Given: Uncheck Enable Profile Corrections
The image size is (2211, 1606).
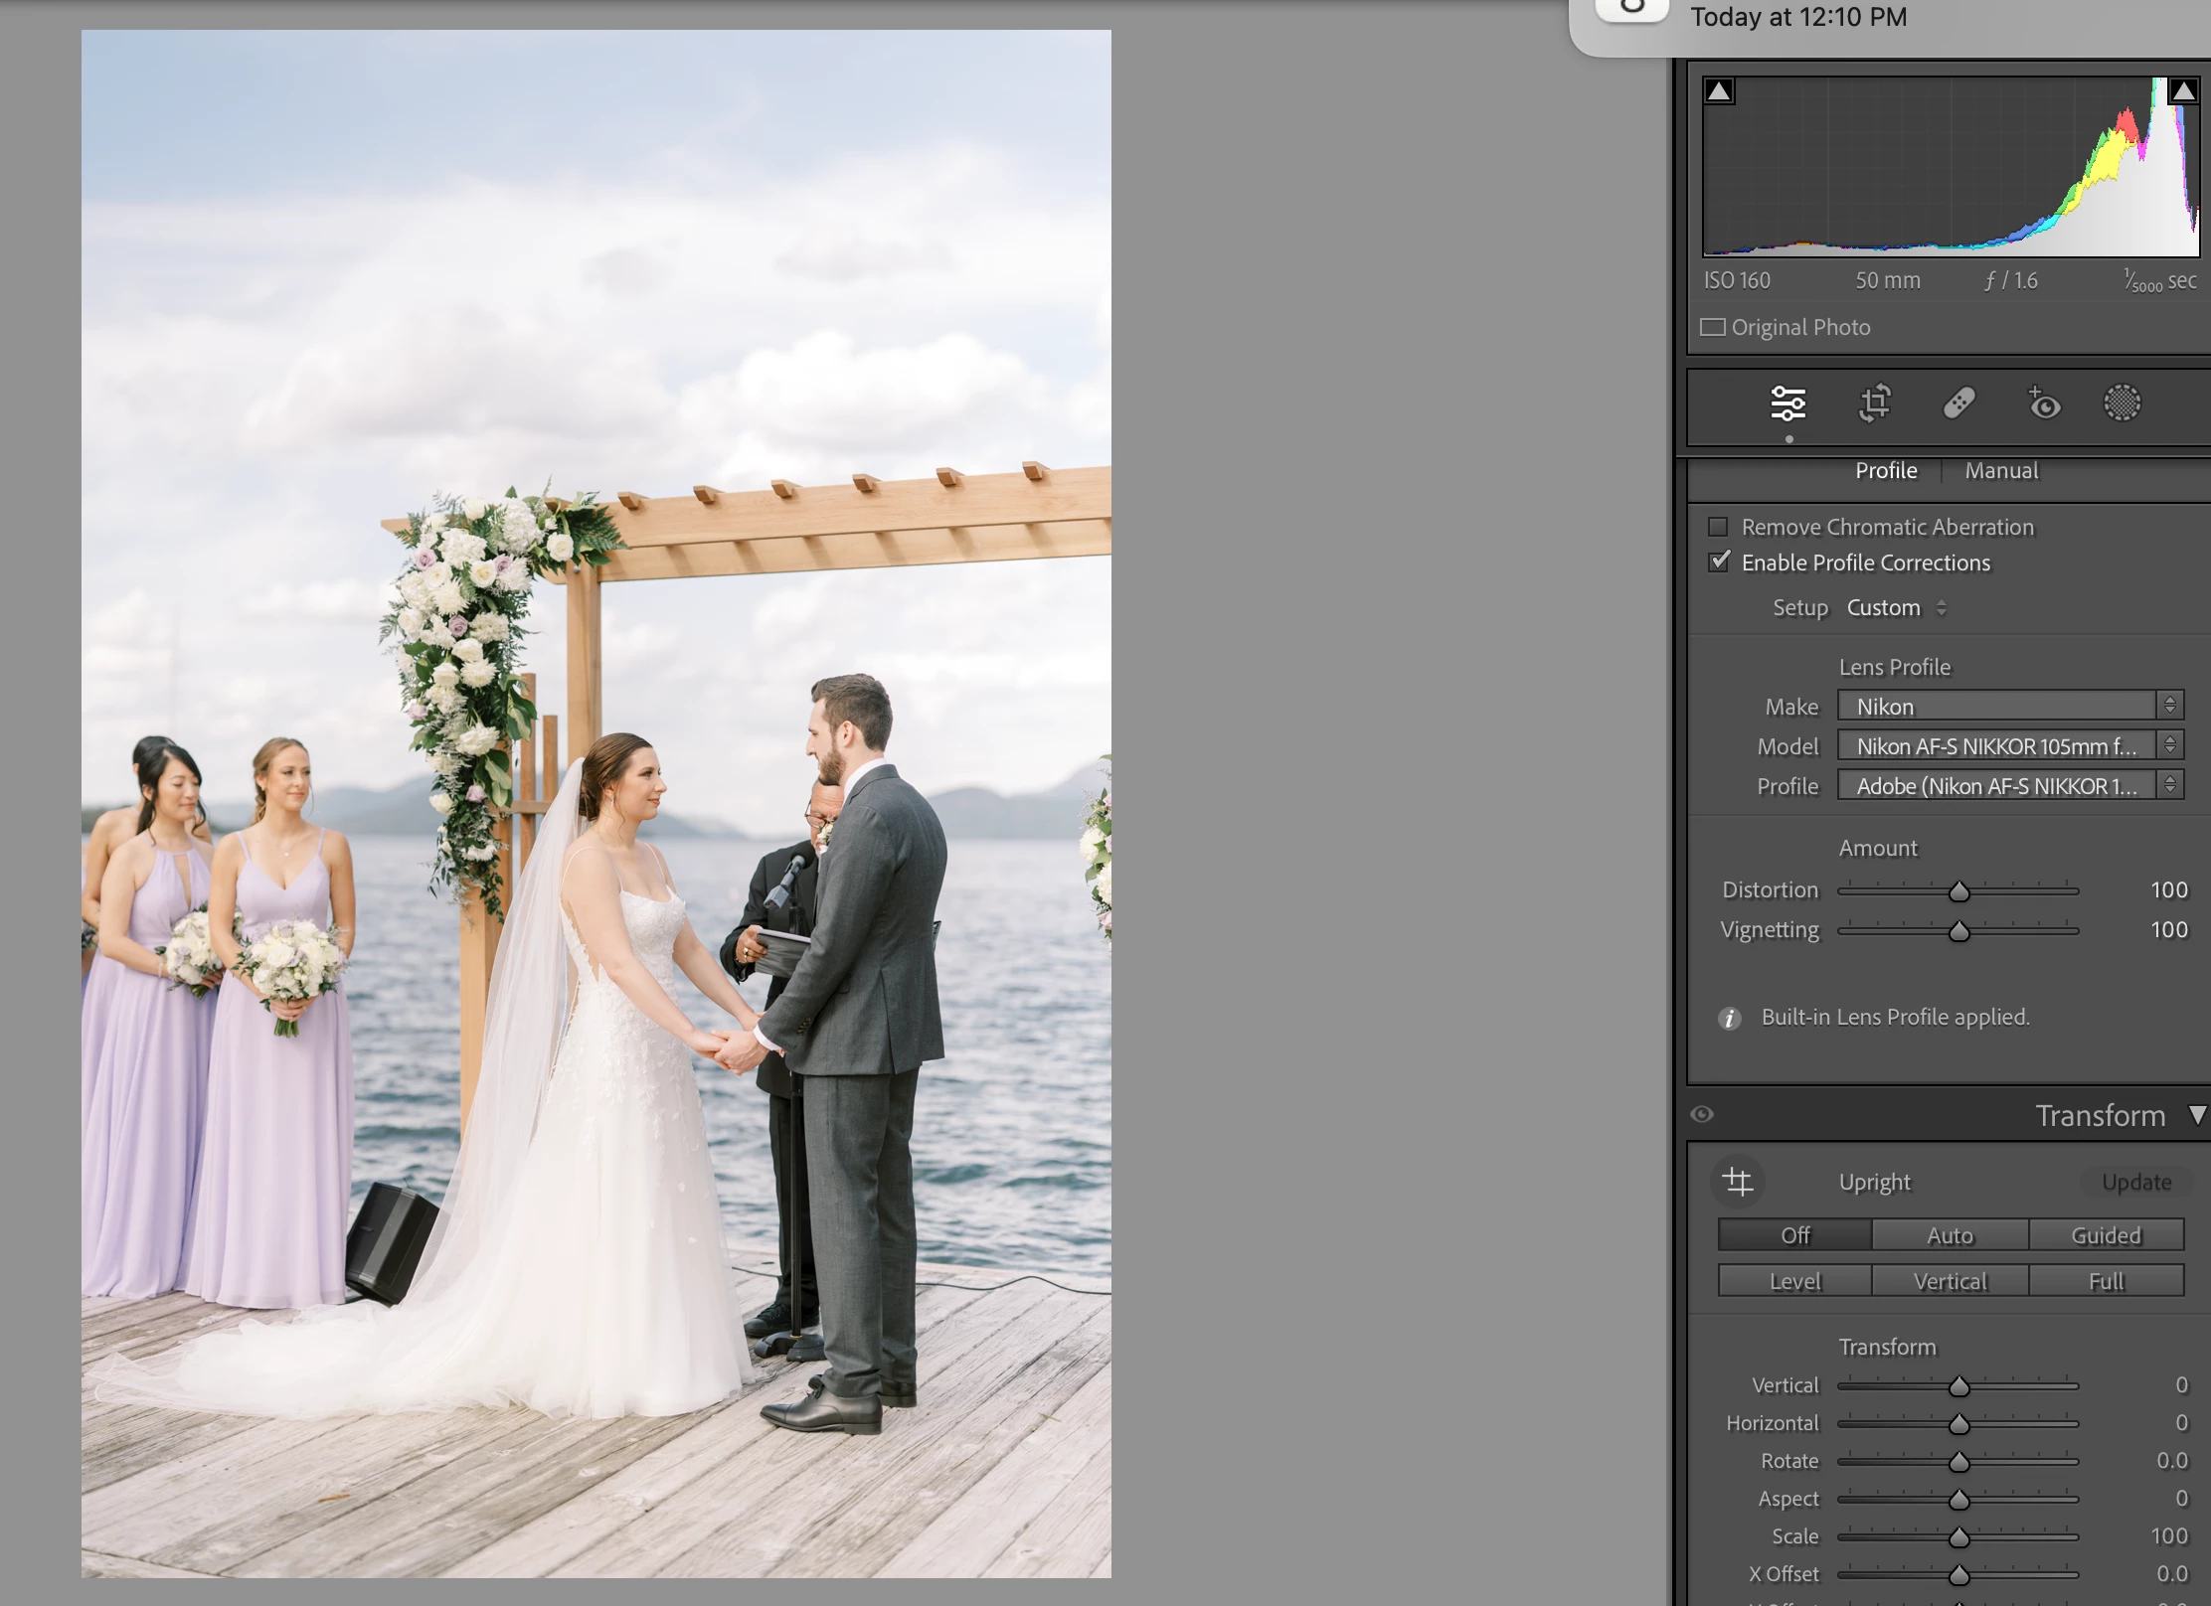Looking at the screenshot, I should (1718, 562).
